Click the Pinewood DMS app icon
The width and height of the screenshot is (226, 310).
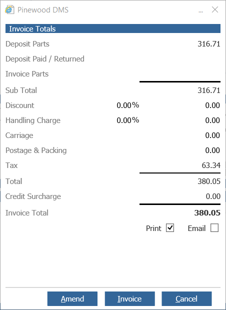9,9
